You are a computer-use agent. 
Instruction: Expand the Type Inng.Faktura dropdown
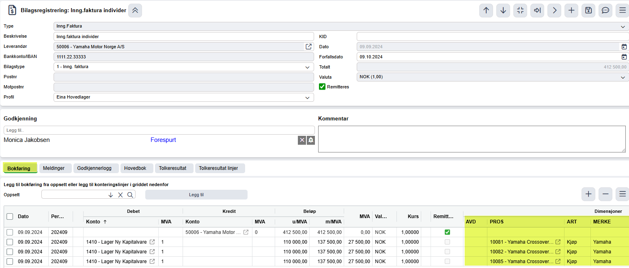(623, 26)
